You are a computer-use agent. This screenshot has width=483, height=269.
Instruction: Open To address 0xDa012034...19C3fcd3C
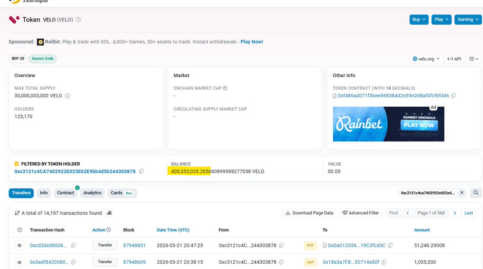coord(357,245)
